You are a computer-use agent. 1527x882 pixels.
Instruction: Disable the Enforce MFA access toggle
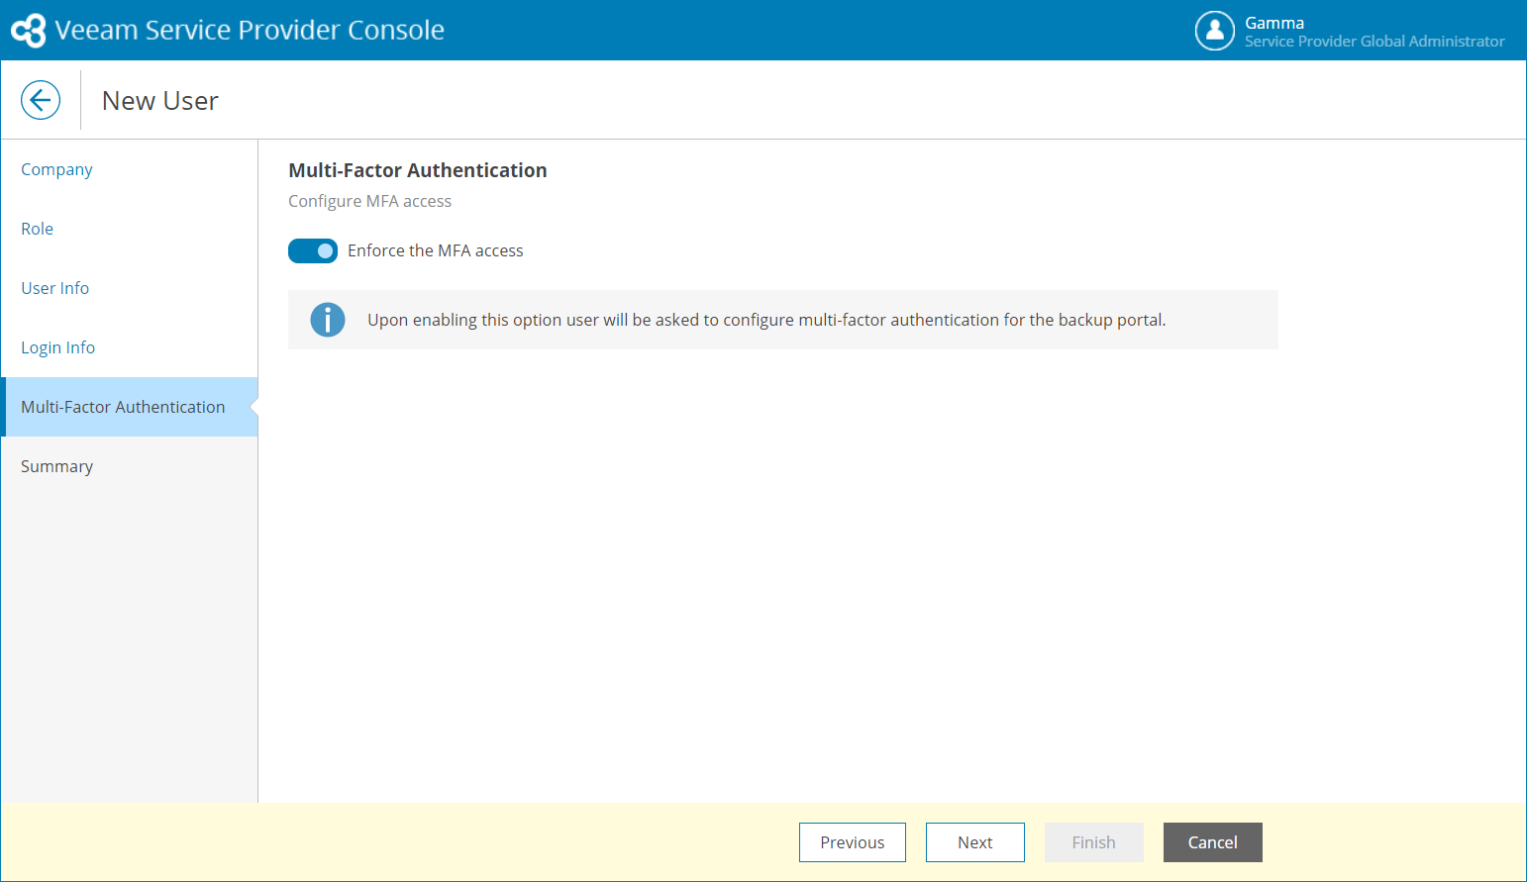tap(313, 250)
